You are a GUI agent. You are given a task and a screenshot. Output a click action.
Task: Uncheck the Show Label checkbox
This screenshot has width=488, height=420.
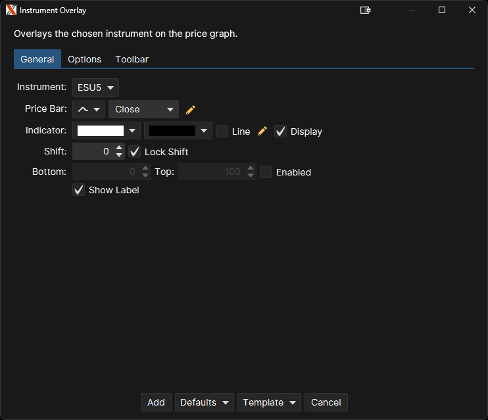pyautogui.click(x=79, y=190)
